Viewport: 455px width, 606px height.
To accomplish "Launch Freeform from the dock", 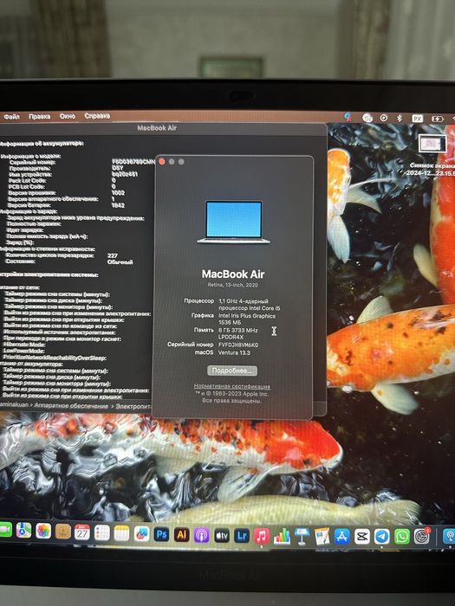I will (141, 534).
